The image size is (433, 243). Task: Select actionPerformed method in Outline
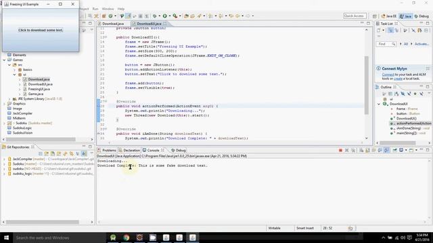(x=411, y=124)
